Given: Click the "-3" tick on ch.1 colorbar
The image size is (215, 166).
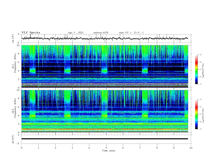Looking at the screenshot, I should pos(200,55).
